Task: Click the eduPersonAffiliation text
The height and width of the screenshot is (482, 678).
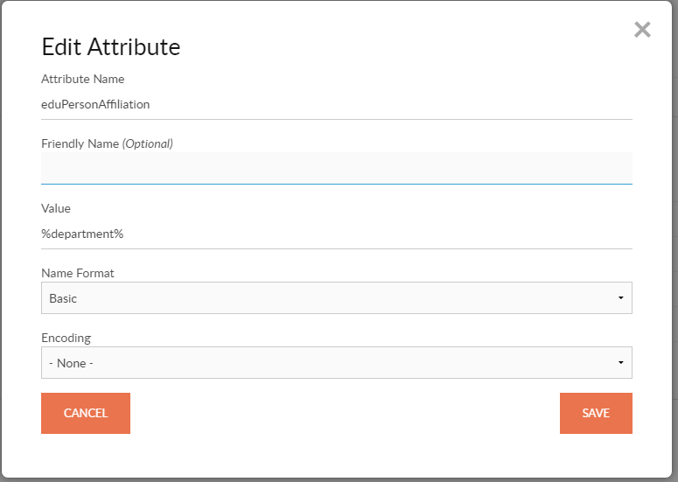Action: (x=96, y=104)
